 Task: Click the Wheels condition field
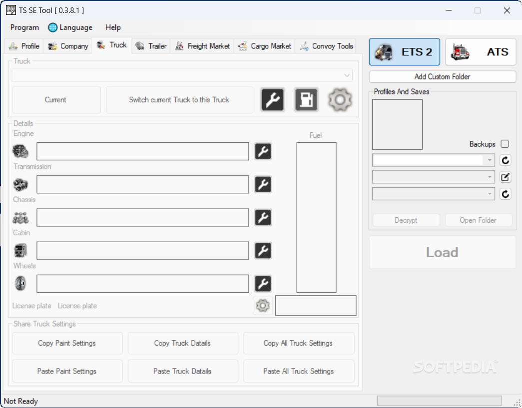point(142,284)
